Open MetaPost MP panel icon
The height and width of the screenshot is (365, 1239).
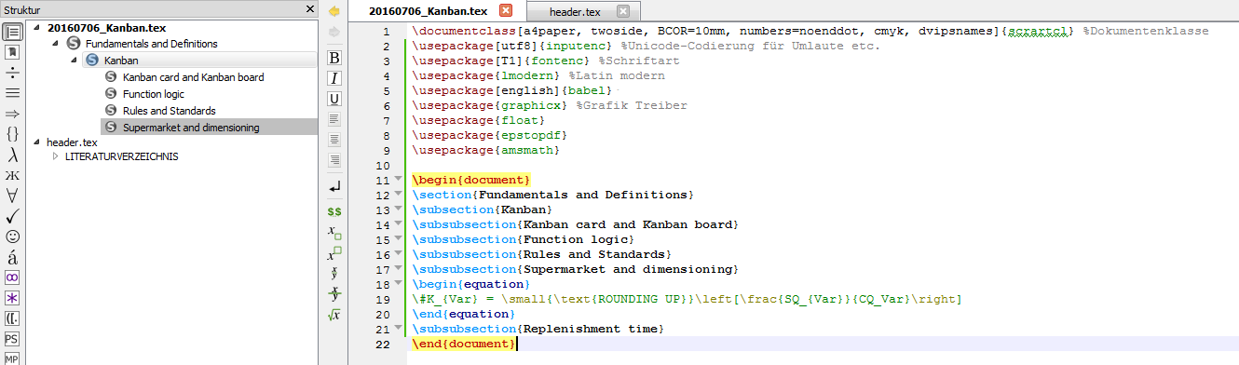(13, 358)
